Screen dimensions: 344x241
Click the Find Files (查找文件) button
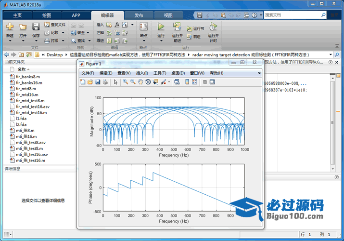click(55, 25)
